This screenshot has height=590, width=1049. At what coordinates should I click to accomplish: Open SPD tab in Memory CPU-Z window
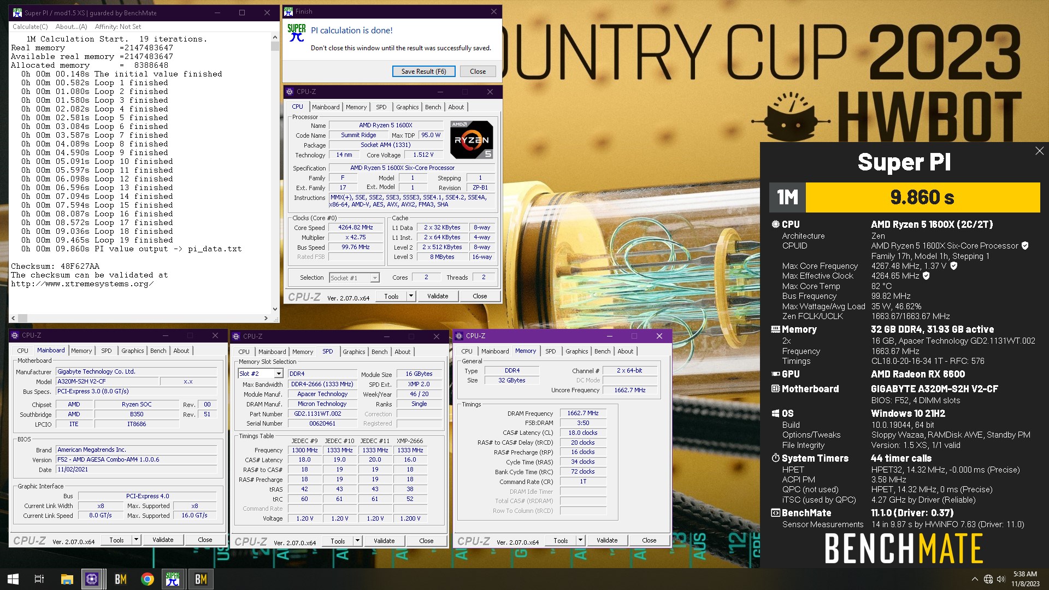pos(550,351)
